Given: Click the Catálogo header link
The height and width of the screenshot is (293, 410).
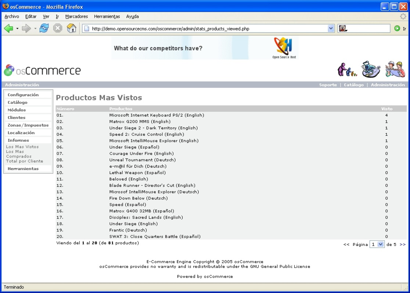Looking at the screenshot, I should 353,85.
